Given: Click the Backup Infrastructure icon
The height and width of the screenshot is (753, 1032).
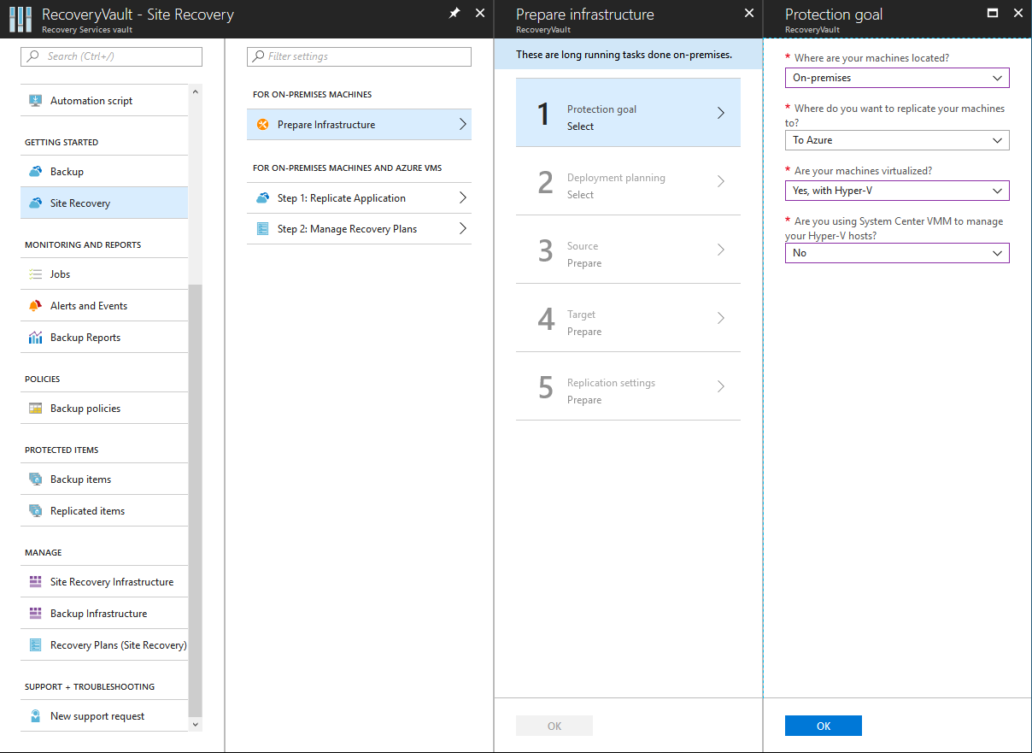Looking at the screenshot, I should (x=35, y=613).
